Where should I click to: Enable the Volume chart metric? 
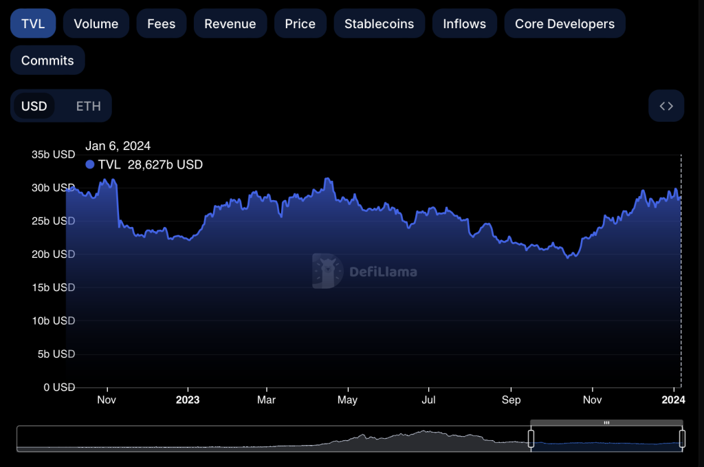96,23
